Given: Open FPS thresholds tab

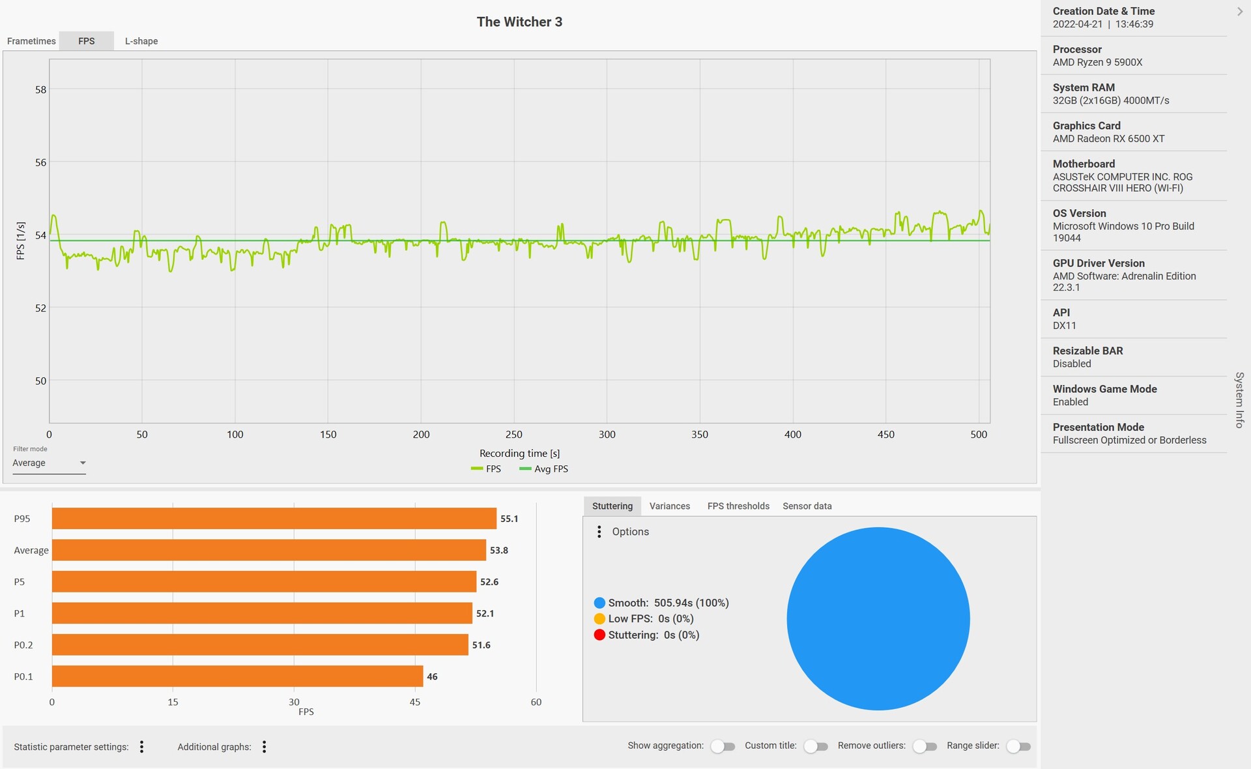Looking at the screenshot, I should pyautogui.click(x=738, y=506).
